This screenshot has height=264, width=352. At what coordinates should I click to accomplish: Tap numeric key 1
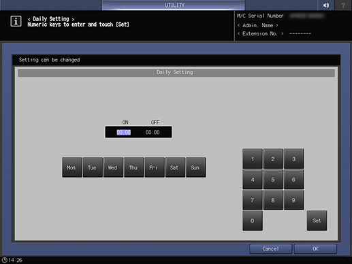point(253,159)
